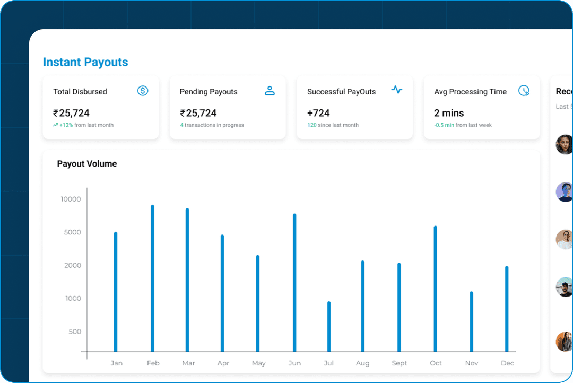
Task: Click the pulse icon on Successful PayOuts card
Action: pyautogui.click(x=396, y=90)
